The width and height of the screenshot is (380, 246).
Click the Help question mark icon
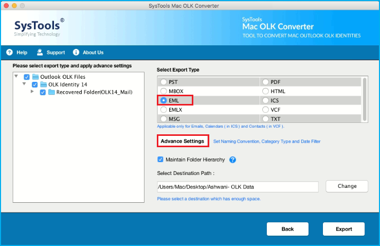[9, 52]
